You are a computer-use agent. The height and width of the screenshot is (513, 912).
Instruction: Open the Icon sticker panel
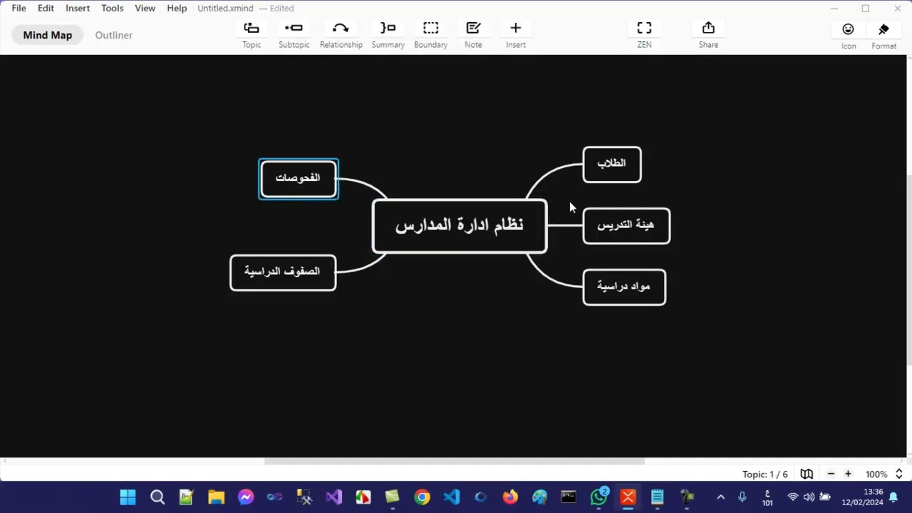point(848,36)
